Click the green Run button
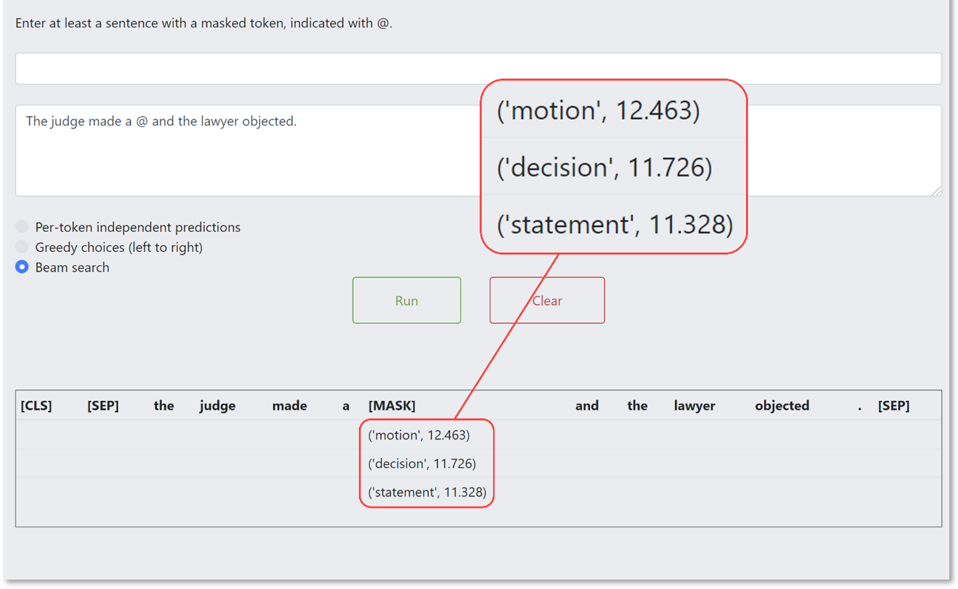 point(407,301)
